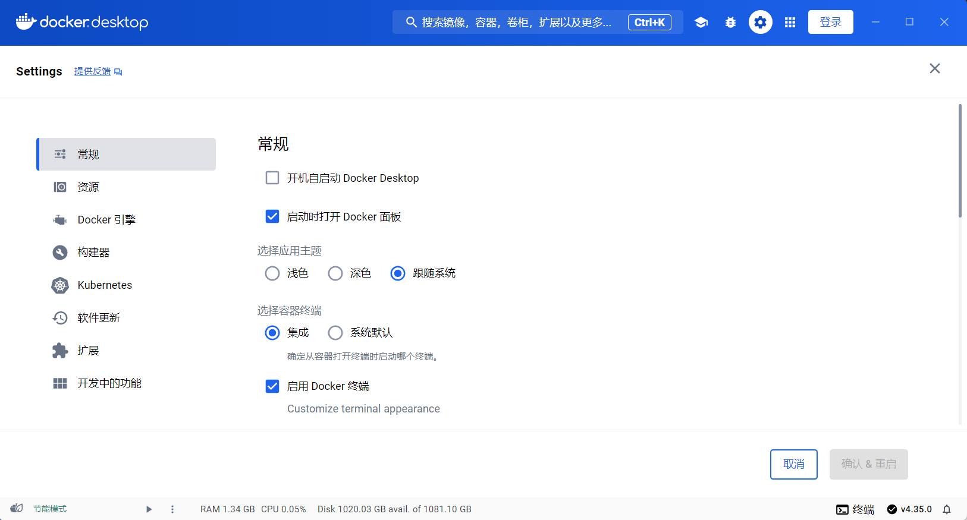Select the 深色 dark theme radio button
The width and height of the screenshot is (967, 520).
pos(335,273)
